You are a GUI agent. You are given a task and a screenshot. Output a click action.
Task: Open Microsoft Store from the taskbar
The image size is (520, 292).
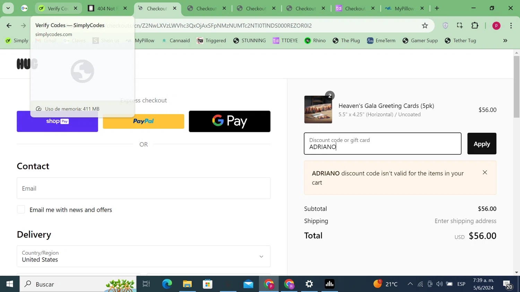(x=208, y=284)
